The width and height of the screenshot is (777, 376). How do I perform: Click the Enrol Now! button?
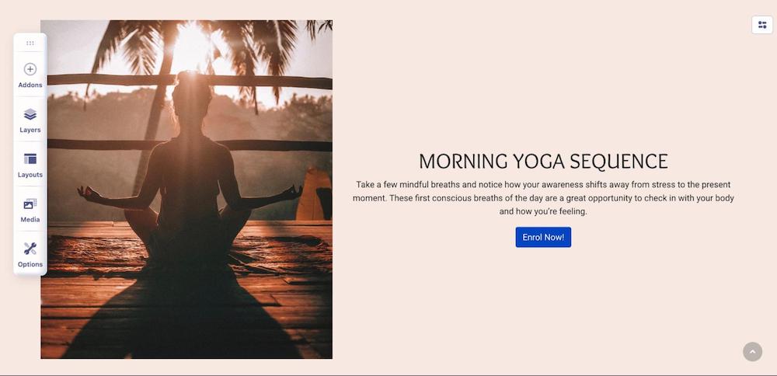[x=543, y=237]
